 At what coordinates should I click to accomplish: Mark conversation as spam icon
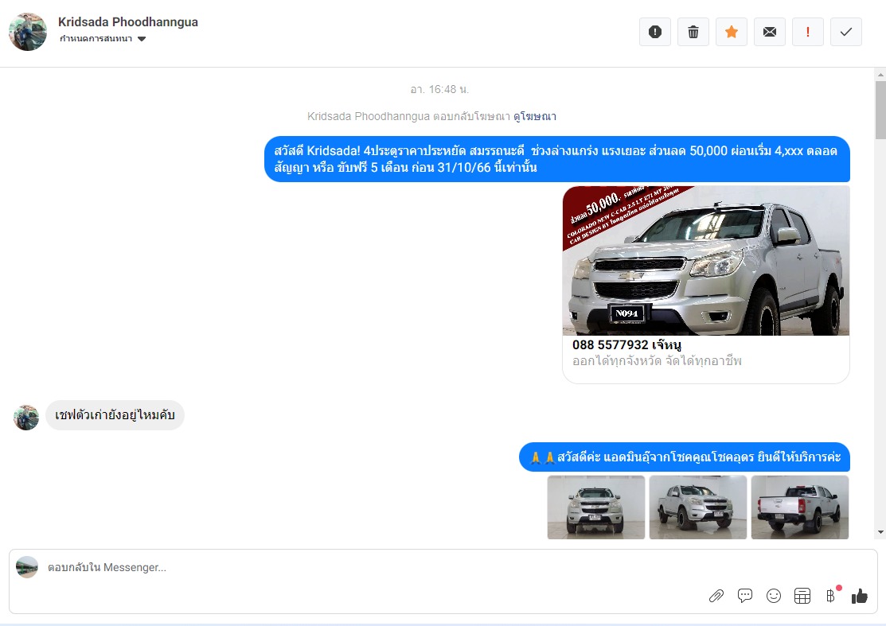[655, 32]
